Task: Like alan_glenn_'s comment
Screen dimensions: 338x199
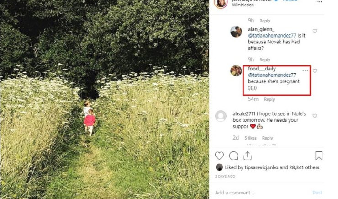Action: 315,32
